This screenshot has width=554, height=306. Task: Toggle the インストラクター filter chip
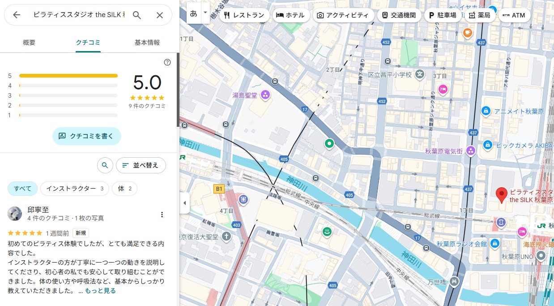point(75,189)
